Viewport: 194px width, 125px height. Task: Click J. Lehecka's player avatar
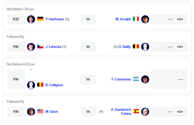coord(31,47)
